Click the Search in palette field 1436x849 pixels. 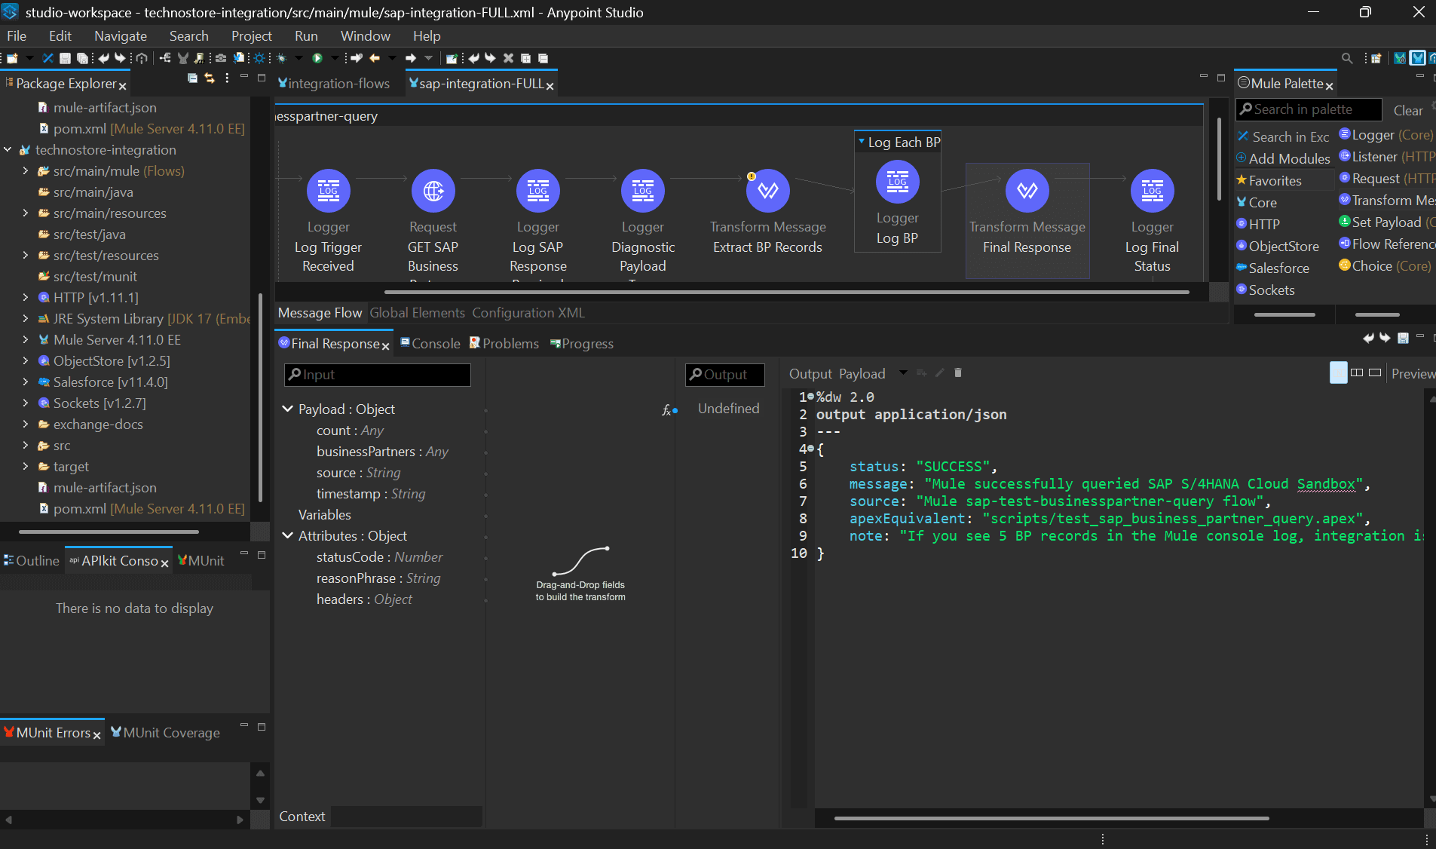tap(1309, 109)
